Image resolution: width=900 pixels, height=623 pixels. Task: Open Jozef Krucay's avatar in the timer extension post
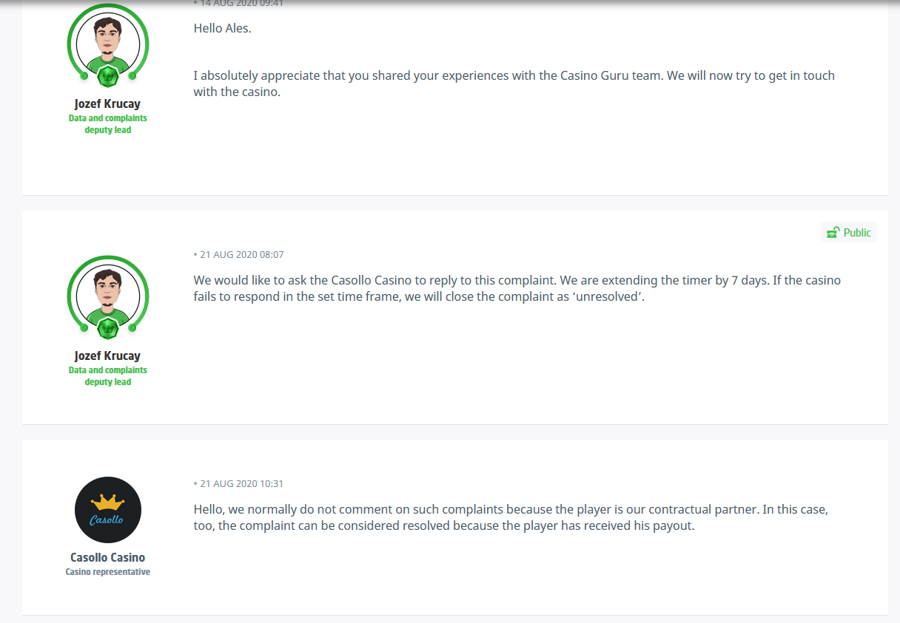[x=108, y=297]
